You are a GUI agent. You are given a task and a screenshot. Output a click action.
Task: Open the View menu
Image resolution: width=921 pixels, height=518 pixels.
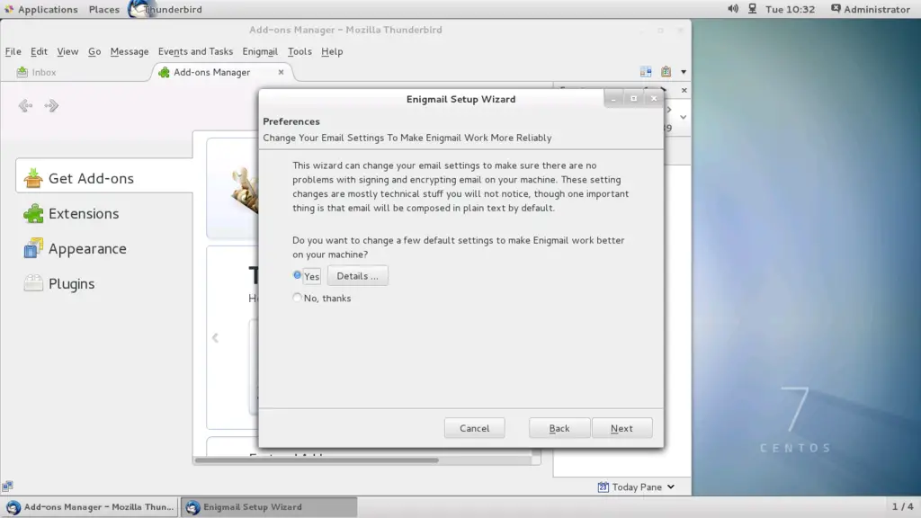click(x=67, y=51)
